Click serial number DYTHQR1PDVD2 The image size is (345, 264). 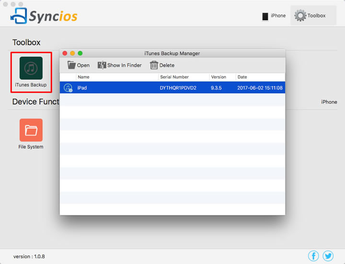point(178,88)
